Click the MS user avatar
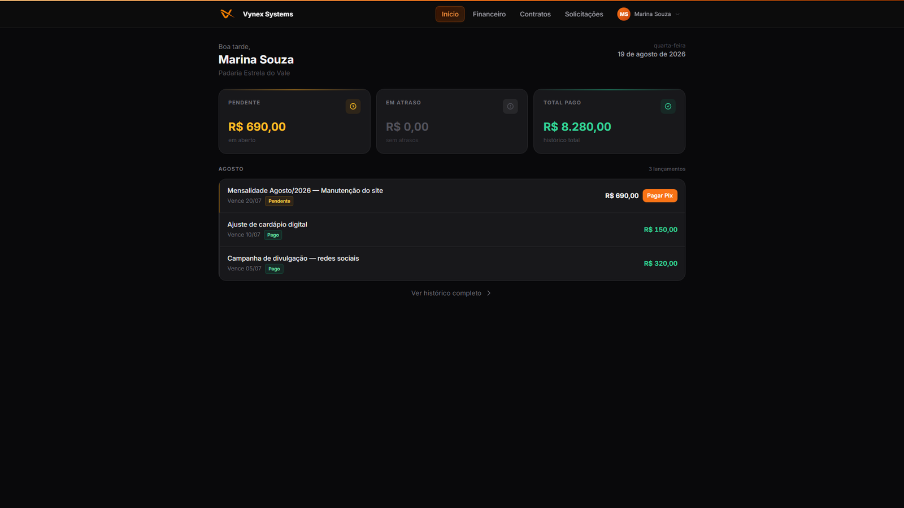Image resolution: width=904 pixels, height=508 pixels. tap(624, 14)
